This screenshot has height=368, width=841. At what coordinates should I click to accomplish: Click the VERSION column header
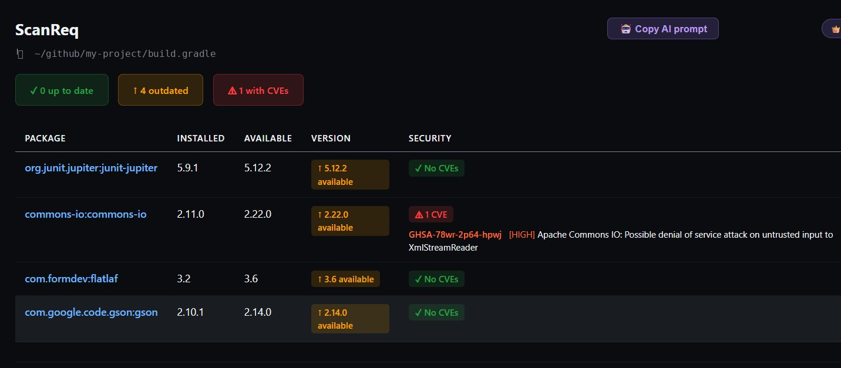(x=331, y=139)
